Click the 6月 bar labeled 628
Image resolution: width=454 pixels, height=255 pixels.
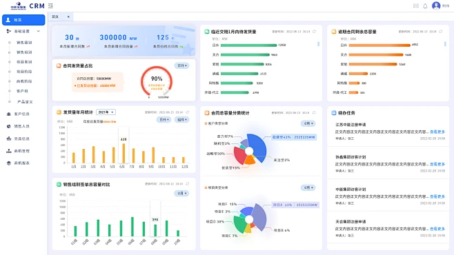coord(124,153)
